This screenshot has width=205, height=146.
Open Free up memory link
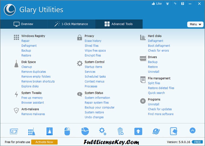click(x=32, y=98)
